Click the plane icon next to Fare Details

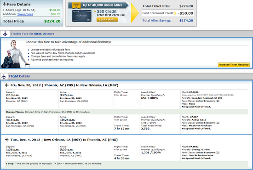click(5, 4)
